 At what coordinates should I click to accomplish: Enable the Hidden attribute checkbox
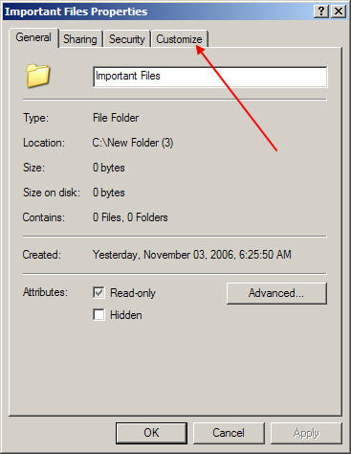coord(99,315)
